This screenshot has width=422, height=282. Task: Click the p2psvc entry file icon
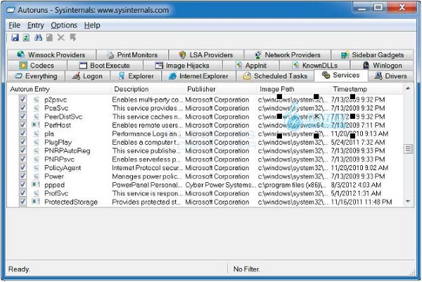36,100
